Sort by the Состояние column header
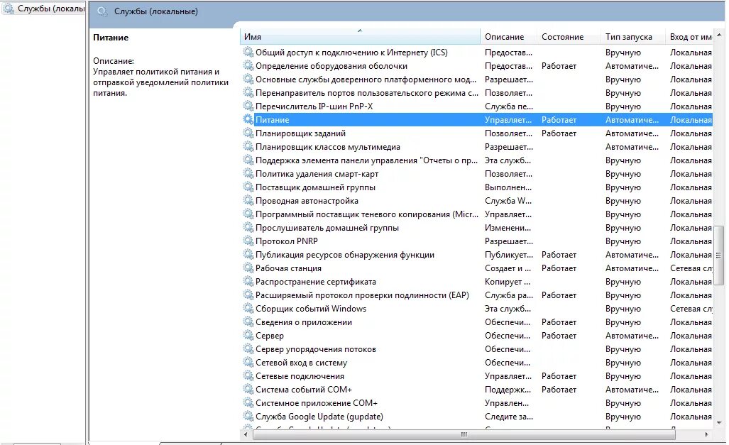729x445 pixels. [569, 37]
